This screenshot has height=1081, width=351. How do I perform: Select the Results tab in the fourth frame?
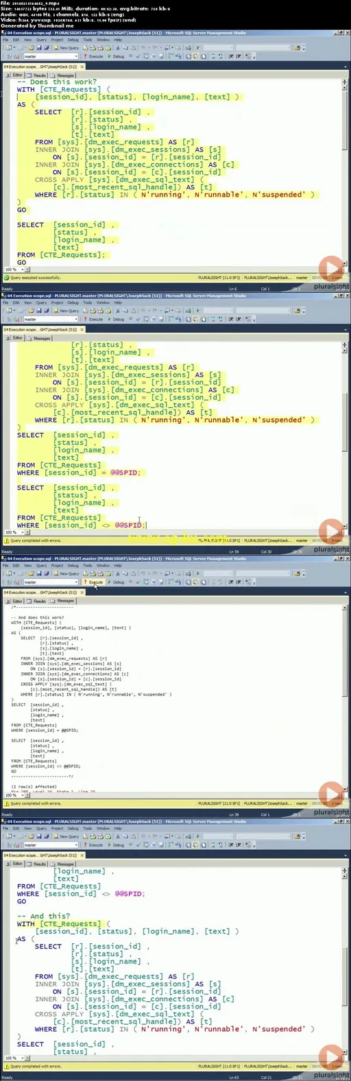pos(38,864)
